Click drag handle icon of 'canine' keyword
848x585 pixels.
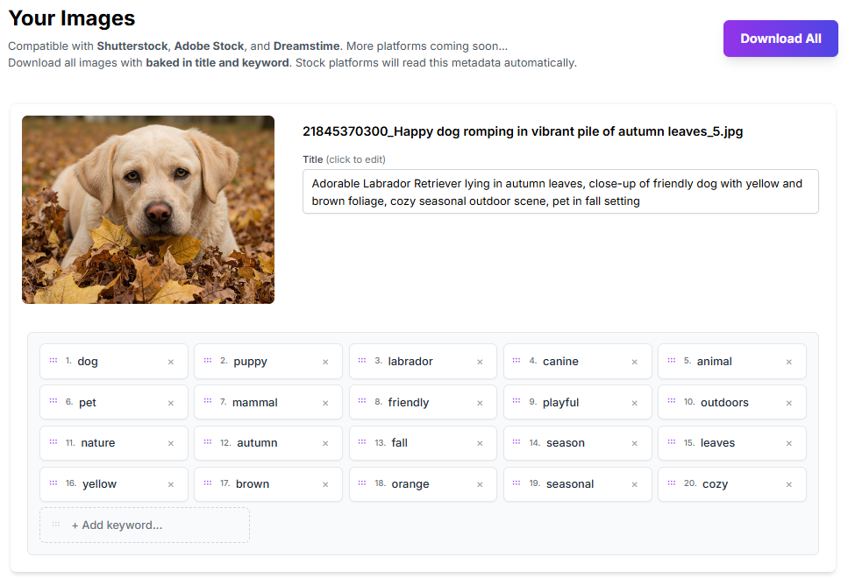pos(517,361)
